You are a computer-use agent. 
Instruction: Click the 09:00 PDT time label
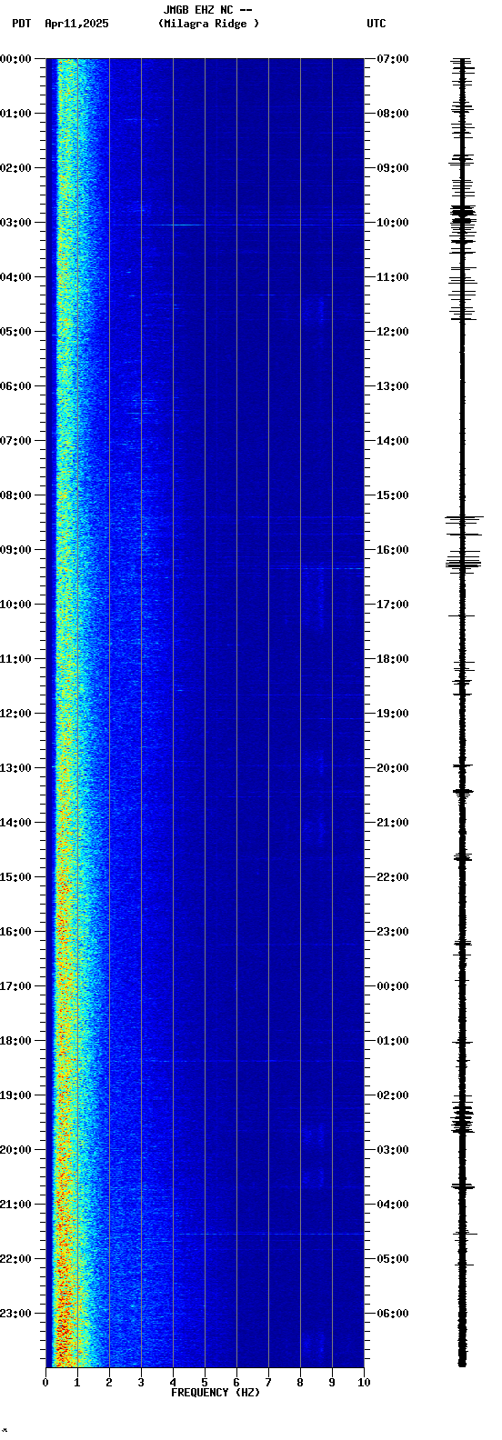pyautogui.click(x=15, y=550)
